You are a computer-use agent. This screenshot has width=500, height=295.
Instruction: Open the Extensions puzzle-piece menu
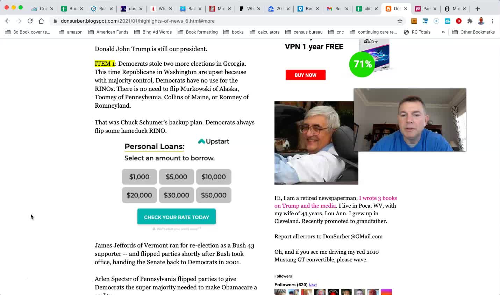(x=470, y=21)
